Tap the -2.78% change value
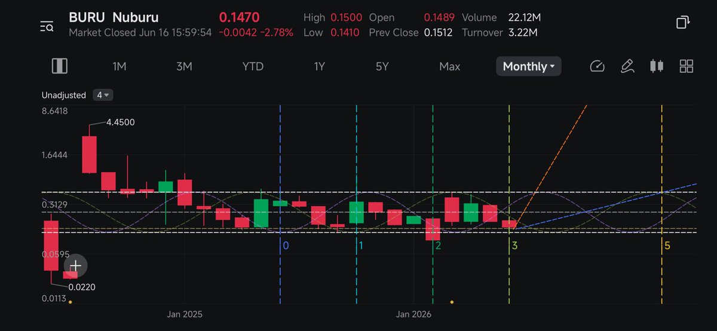Image resolution: width=717 pixels, height=331 pixels. click(x=275, y=32)
